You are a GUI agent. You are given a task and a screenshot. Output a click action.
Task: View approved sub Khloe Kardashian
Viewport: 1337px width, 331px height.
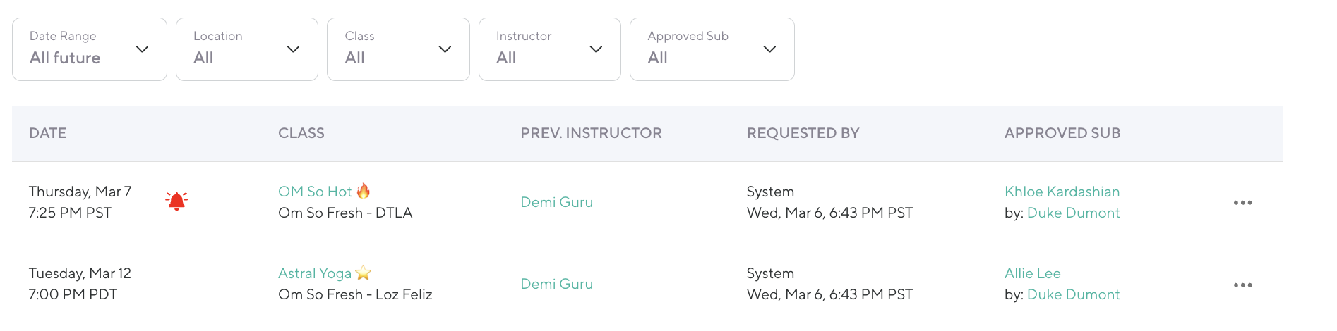(1062, 192)
